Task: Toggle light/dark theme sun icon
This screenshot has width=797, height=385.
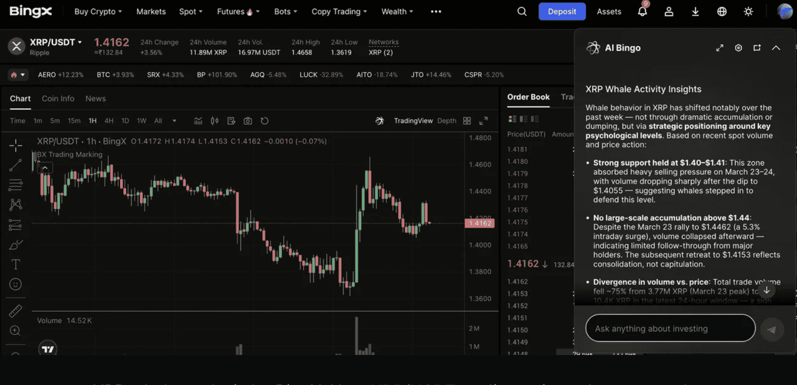Action: click(748, 12)
